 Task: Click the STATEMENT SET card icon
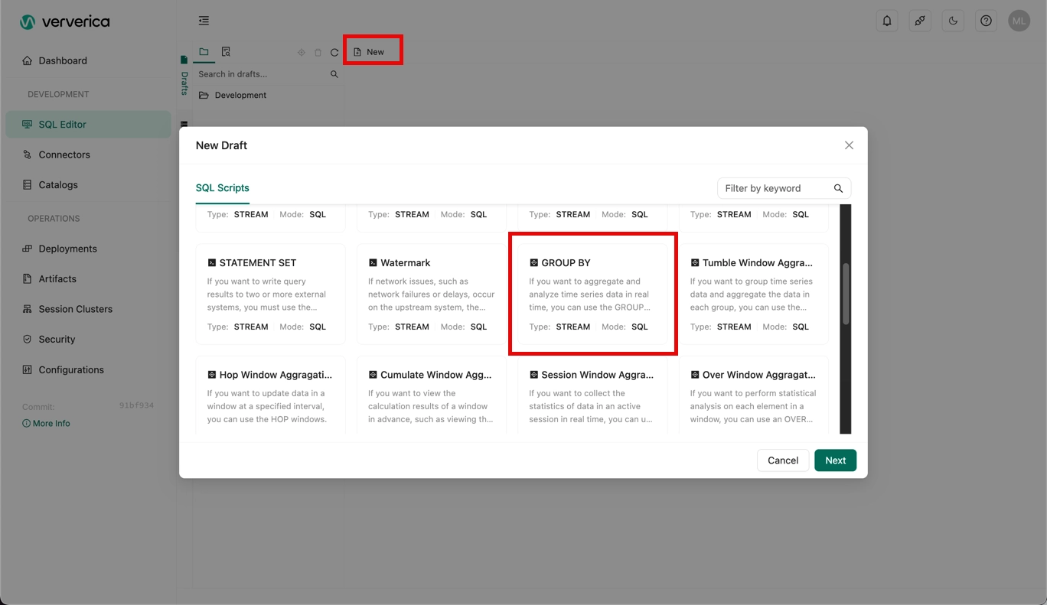tap(212, 263)
